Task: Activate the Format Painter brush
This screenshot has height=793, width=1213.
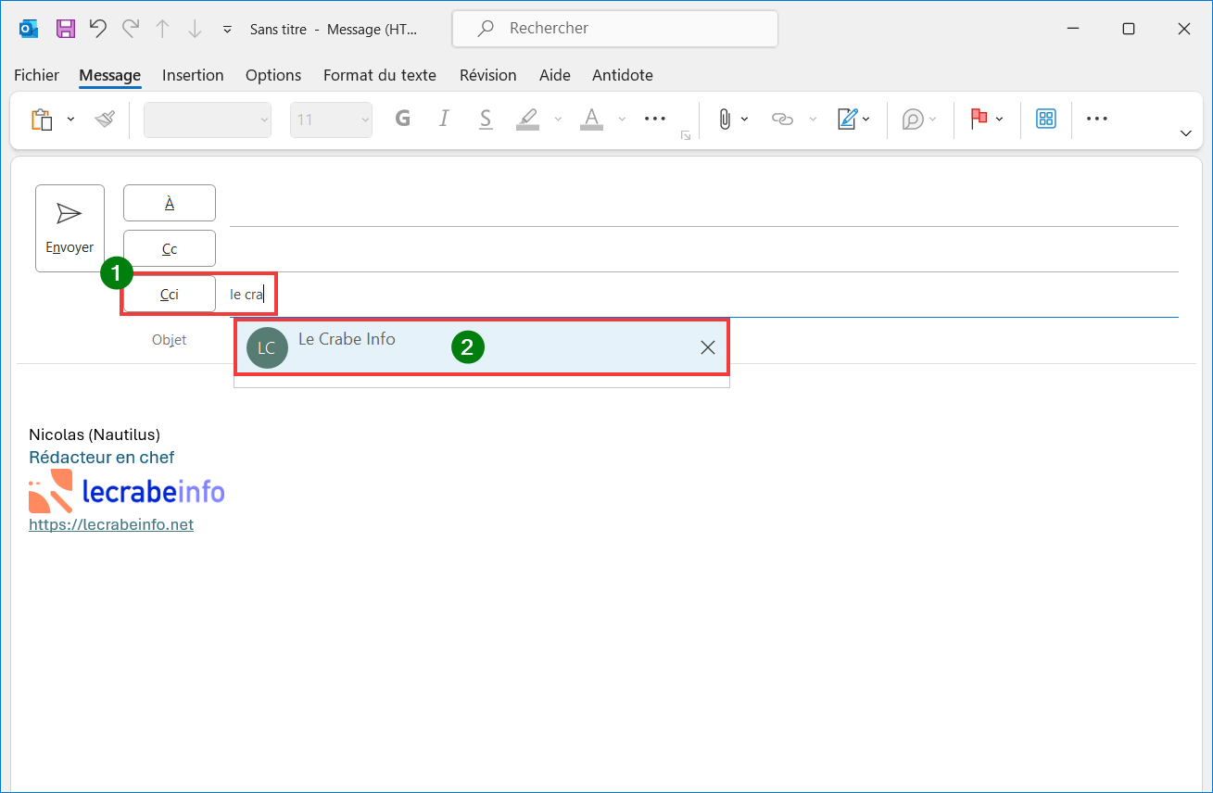Action: pos(105,119)
